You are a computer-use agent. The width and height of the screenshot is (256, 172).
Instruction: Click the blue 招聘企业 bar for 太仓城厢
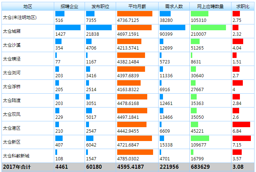(68, 28)
